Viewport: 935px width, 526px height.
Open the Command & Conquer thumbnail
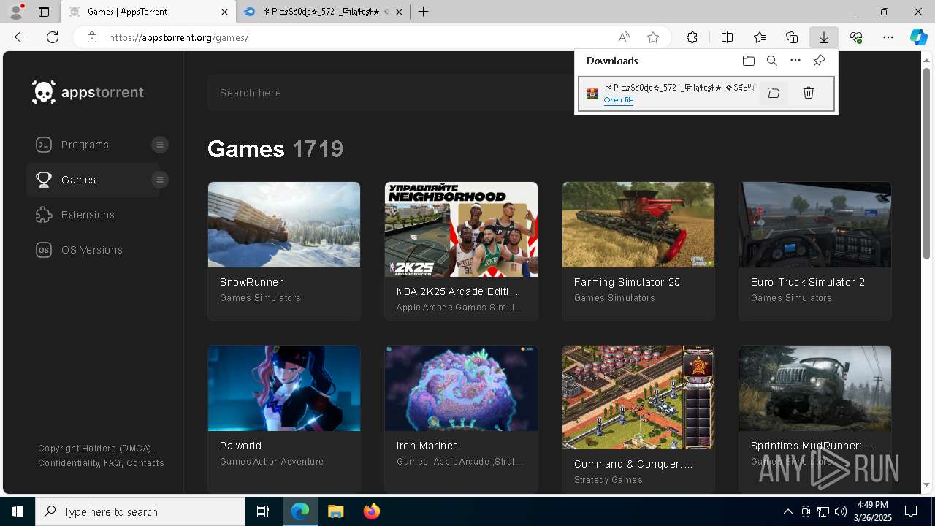pos(638,397)
